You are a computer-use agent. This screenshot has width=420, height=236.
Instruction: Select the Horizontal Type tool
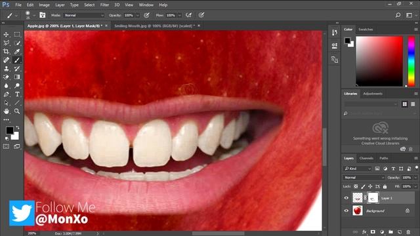(17, 94)
